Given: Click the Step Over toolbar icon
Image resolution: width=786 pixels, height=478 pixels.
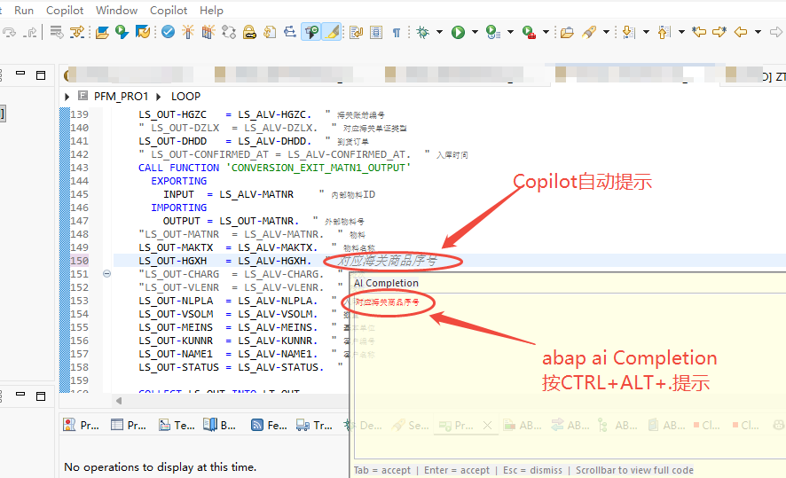Looking at the screenshot, I should pyautogui.click(x=10, y=33).
